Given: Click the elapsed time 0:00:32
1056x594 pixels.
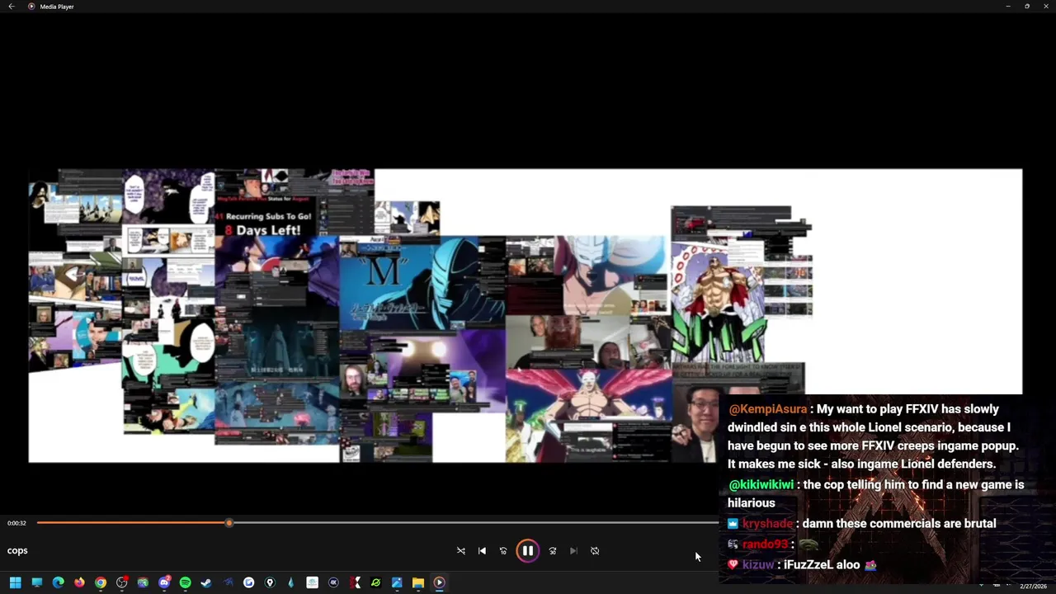Looking at the screenshot, I should point(16,523).
